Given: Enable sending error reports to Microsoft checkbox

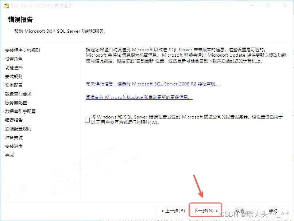Looking at the screenshot, I should [87, 120].
